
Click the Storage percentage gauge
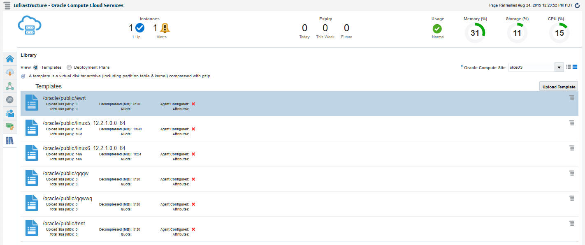click(517, 33)
